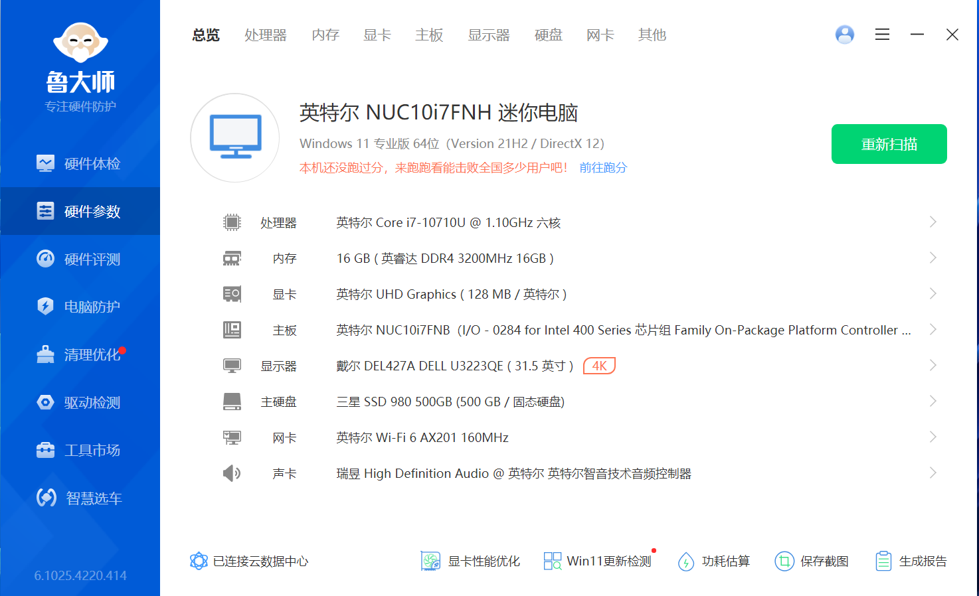Click the 4K badge on the display row
The height and width of the screenshot is (596, 979).
[599, 366]
